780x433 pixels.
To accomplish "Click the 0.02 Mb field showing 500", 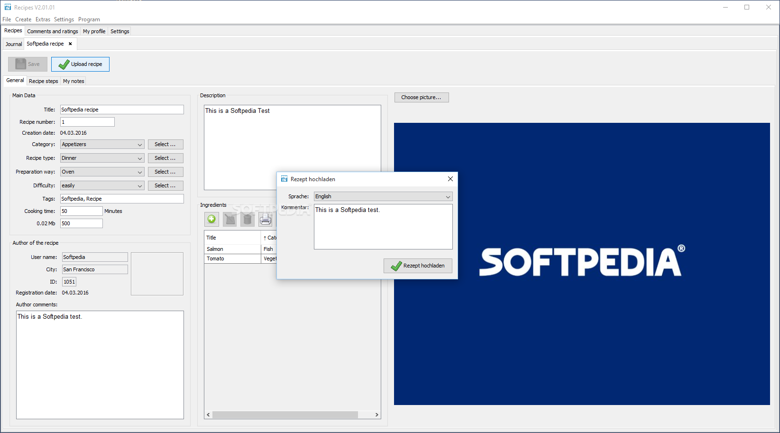I will pos(82,223).
